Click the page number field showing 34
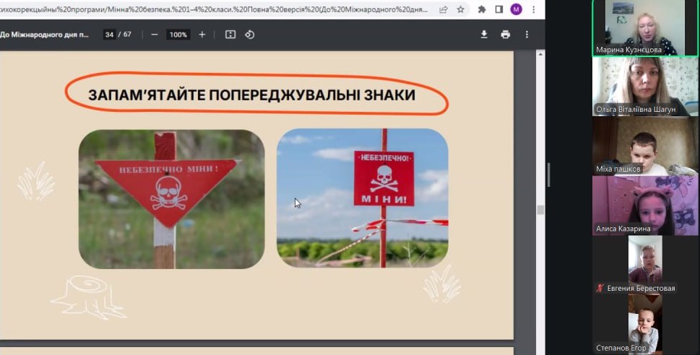The width and height of the screenshot is (700, 355). coord(109,35)
